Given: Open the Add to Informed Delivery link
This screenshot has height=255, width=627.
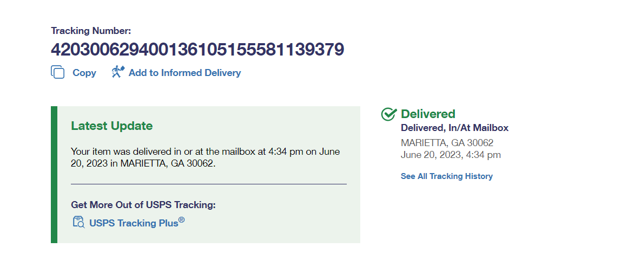Looking at the screenshot, I should click(184, 73).
